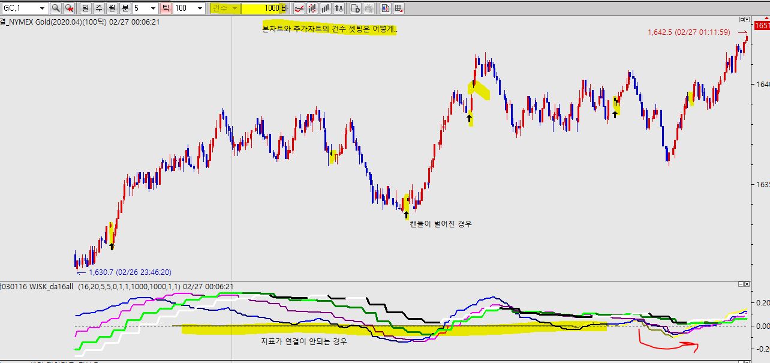
Task: Open the minute interval 5 dropdown
Action: pos(153,8)
